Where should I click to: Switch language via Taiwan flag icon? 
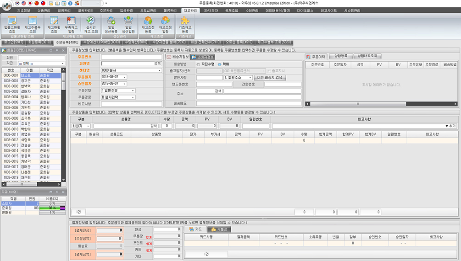pos(43,3)
